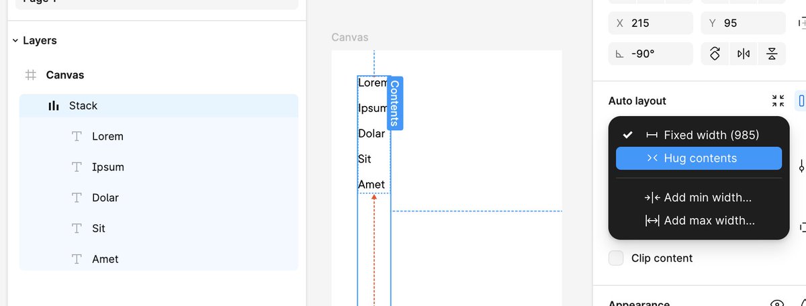Click the Ipsum text on canvas
Viewport: 806px width, 306px height.
(x=373, y=108)
